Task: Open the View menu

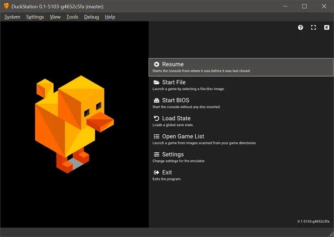Action: click(55, 17)
